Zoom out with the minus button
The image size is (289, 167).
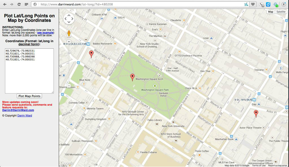point(69,86)
